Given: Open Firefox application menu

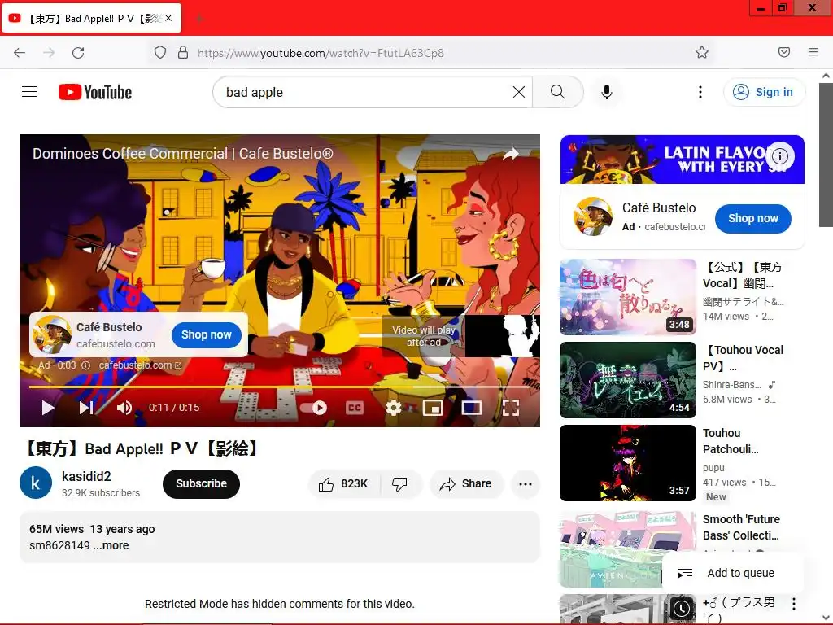Looking at the screenshot, I should pos(813,52).
